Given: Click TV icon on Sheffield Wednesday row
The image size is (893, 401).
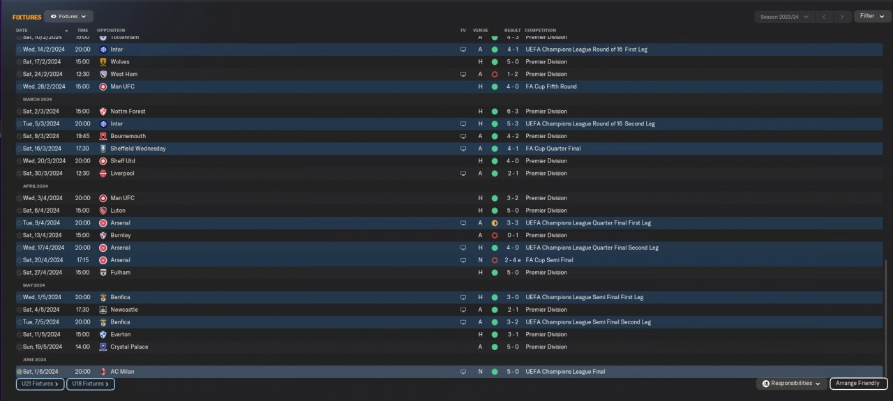Looking at the screenshot, I should point(463,149).
